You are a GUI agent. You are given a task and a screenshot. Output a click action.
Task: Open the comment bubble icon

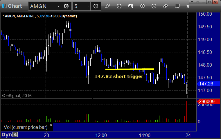click(177, 6)
